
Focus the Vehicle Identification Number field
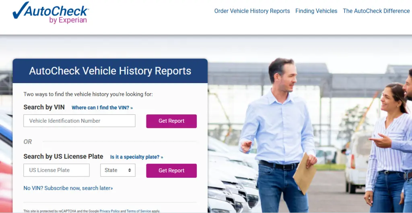[79, 121]
